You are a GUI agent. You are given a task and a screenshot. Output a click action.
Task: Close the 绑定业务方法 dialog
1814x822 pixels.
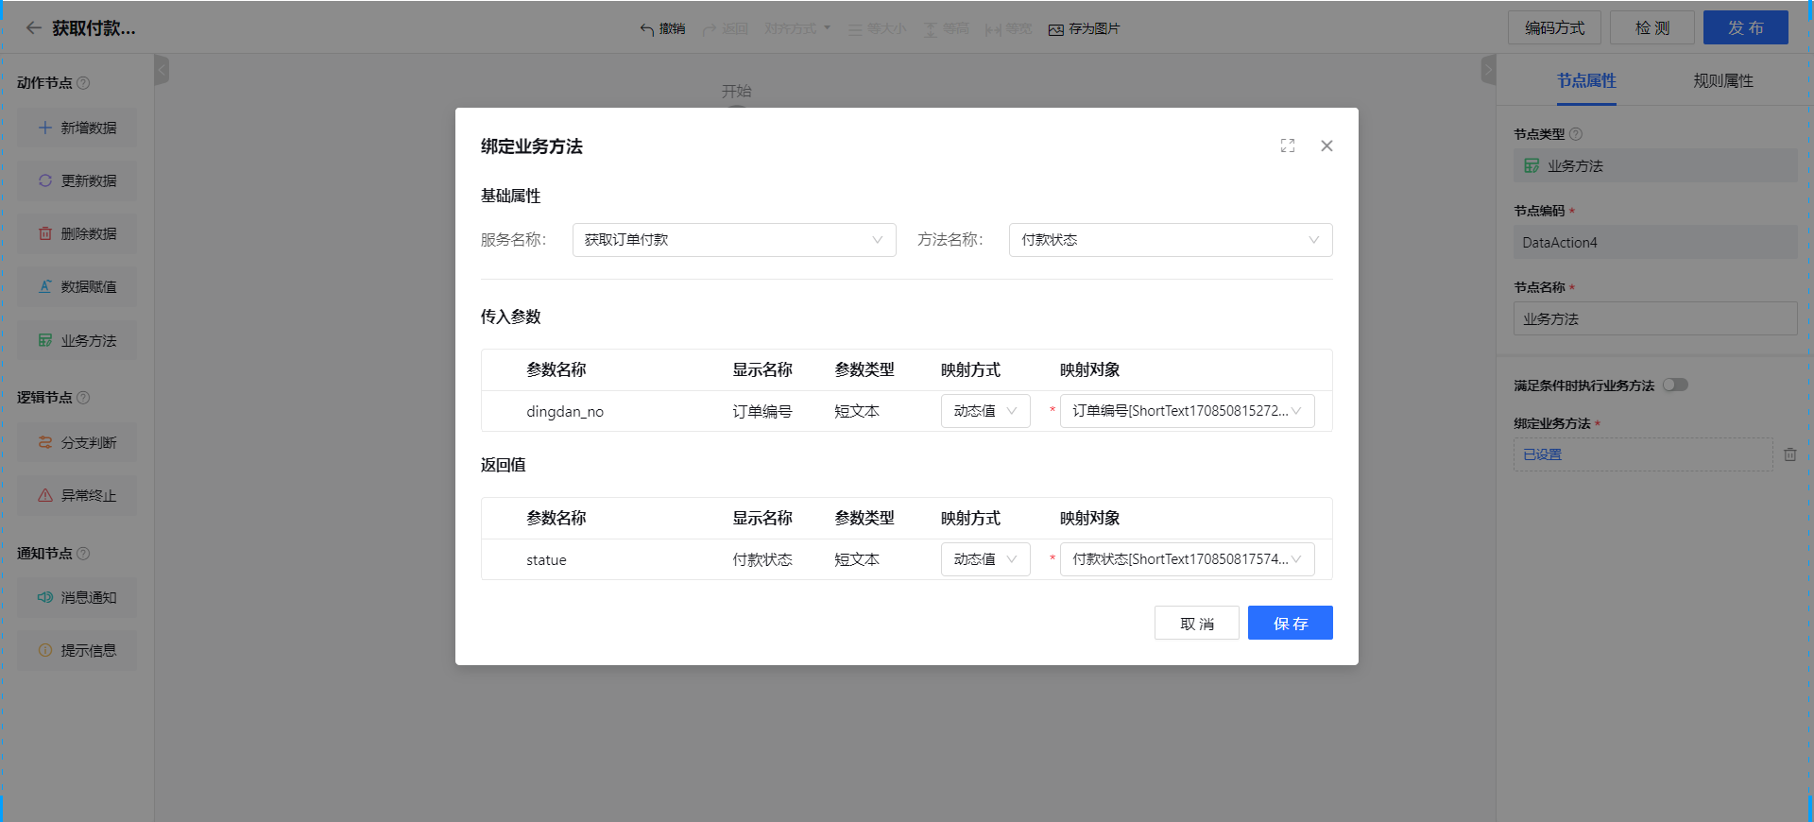coord(1326,146)
